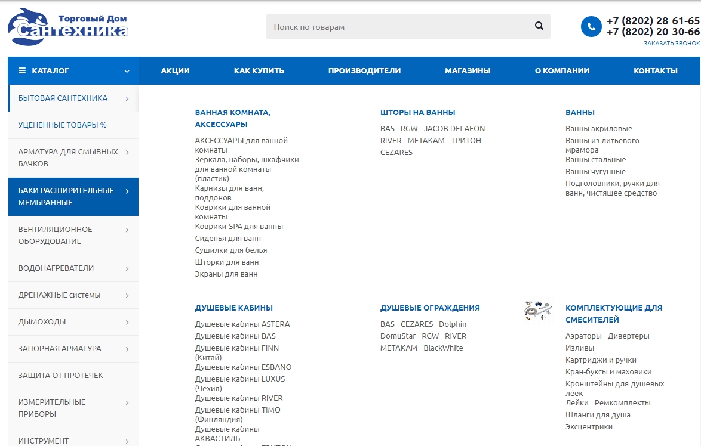Screen dimensions: 701x446
Task: Click Коврики-SPA для ванны
Action: pos(239,227)
